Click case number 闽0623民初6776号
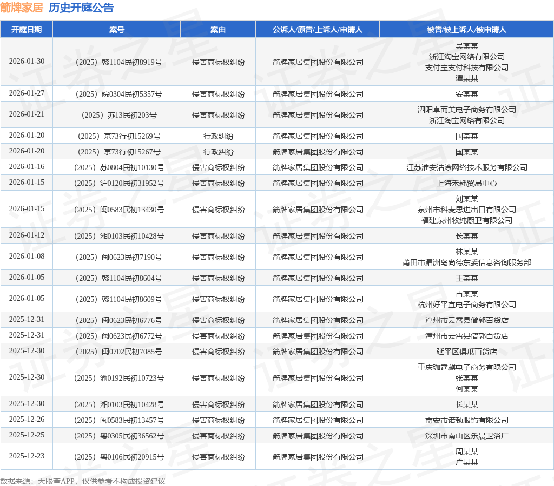The image size is (554, 486). (x=118, y=320)
